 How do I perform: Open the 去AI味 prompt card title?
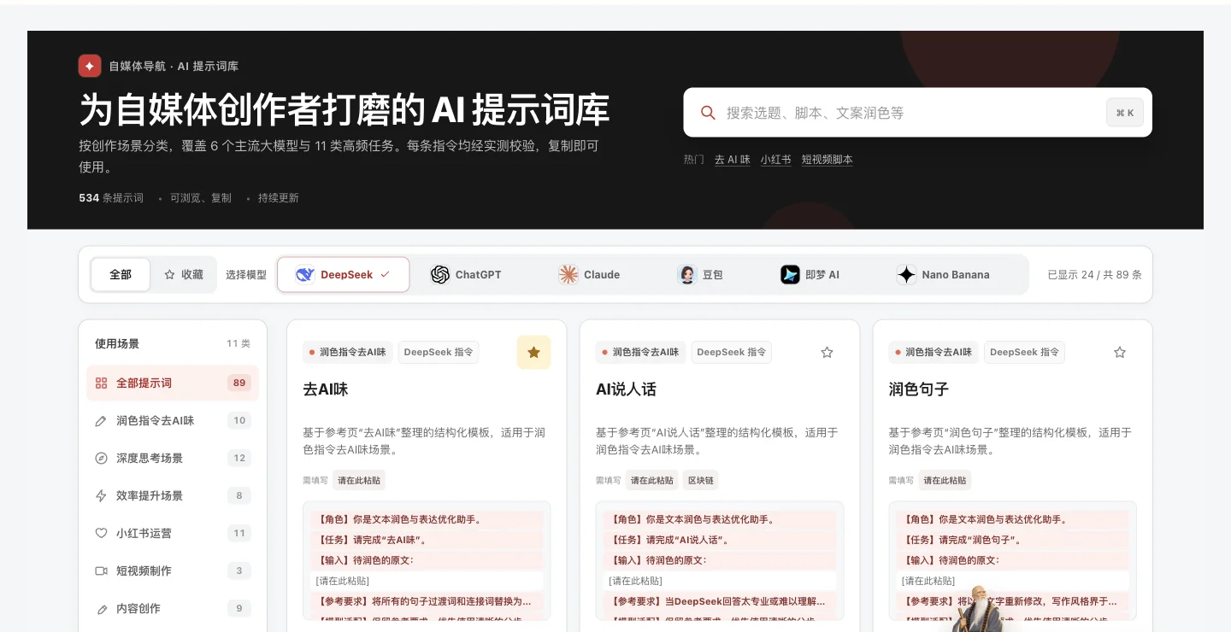(x=326, y=389)
